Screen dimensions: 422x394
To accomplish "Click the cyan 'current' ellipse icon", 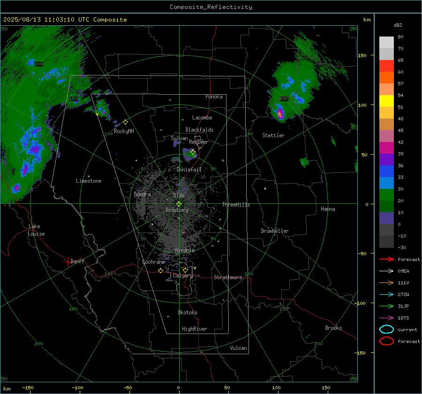I will point(386,329).
